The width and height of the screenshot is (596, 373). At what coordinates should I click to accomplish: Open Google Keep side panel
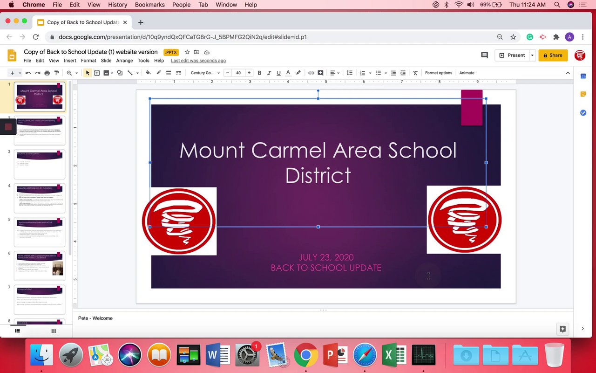[583, 94]
